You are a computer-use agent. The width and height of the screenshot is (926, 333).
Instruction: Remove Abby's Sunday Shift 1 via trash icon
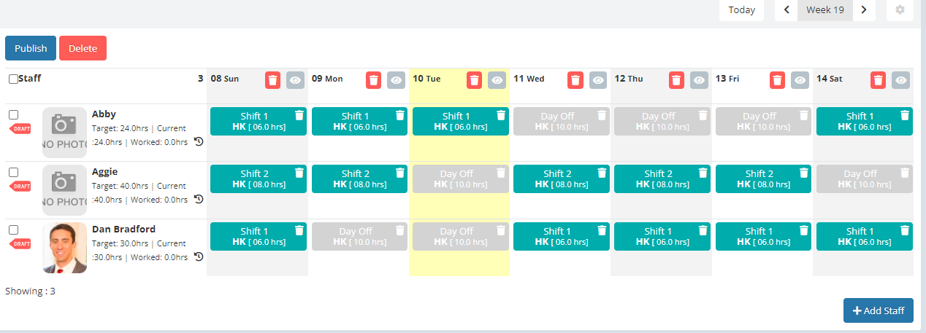tap(299, 115)
